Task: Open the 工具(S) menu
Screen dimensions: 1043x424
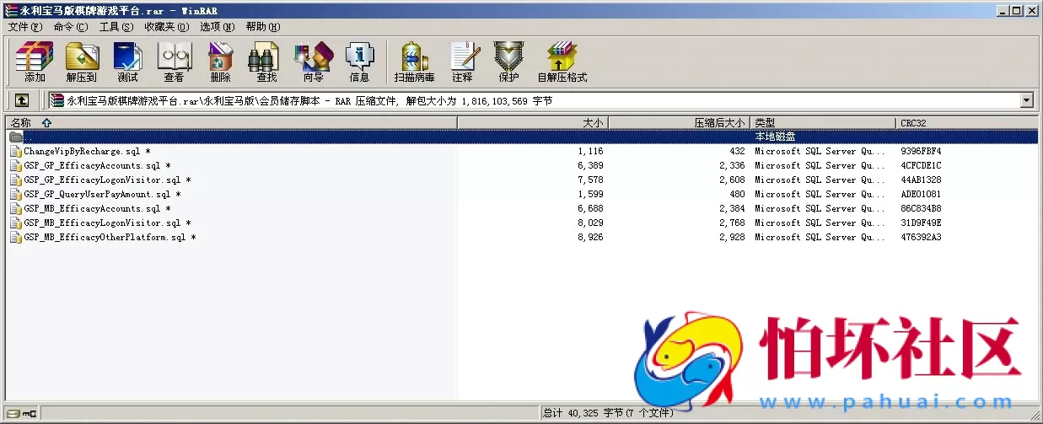Action: coord(116,26)
